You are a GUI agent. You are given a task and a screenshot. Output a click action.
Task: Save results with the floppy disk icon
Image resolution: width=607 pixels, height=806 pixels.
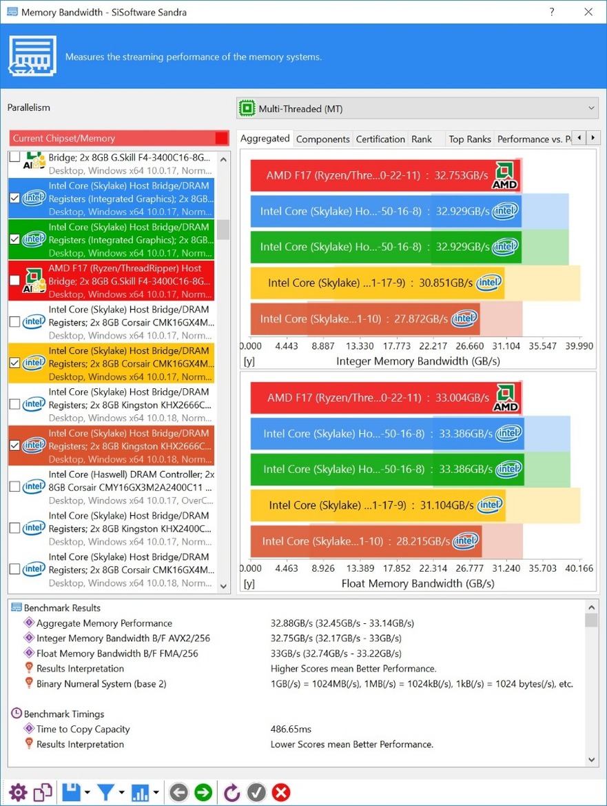tap(72, 792)
